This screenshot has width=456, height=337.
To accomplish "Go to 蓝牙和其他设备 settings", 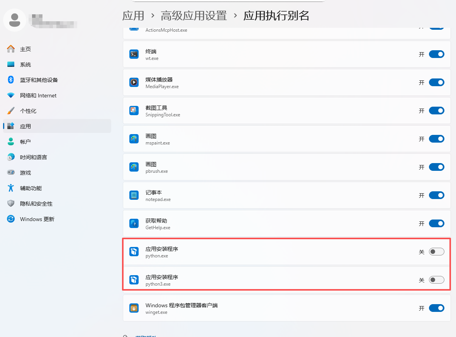I will pos(39,80).
